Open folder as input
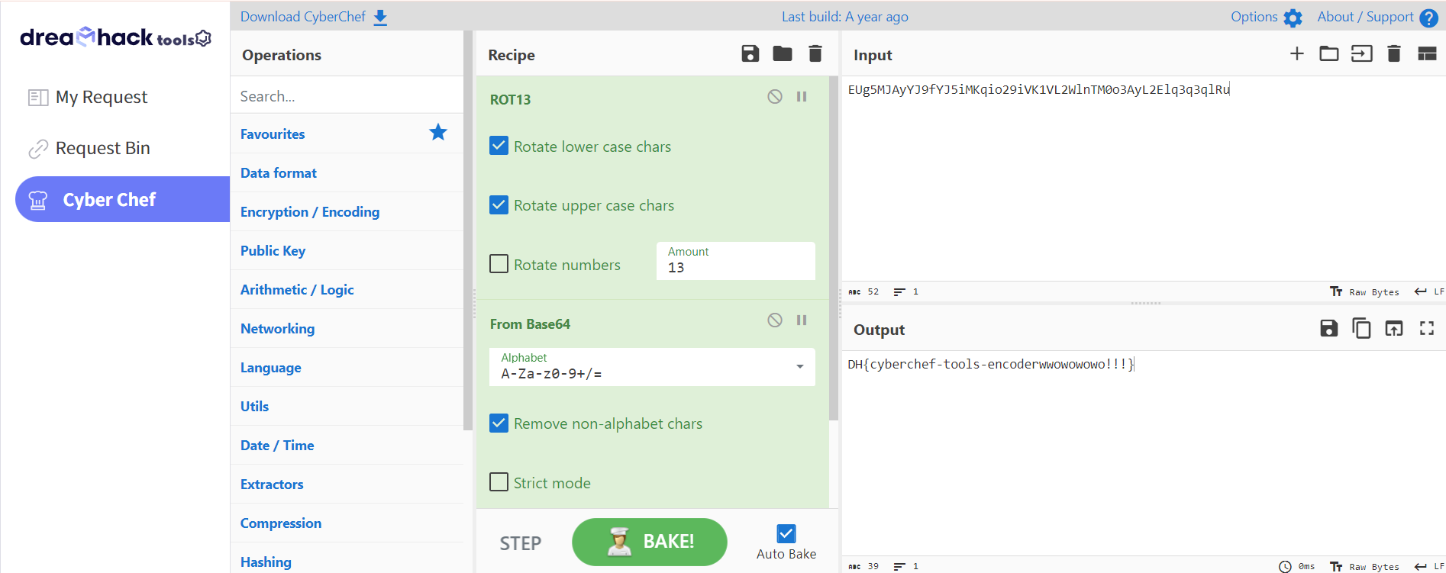The width and height of the screenshot is (1446, 573). [1329, 53]
